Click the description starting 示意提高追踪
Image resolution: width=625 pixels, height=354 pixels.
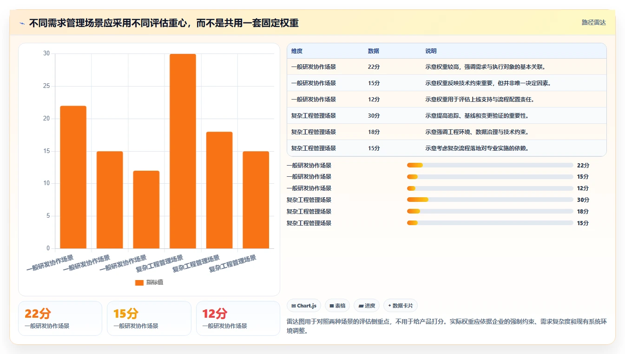(477, 116)
